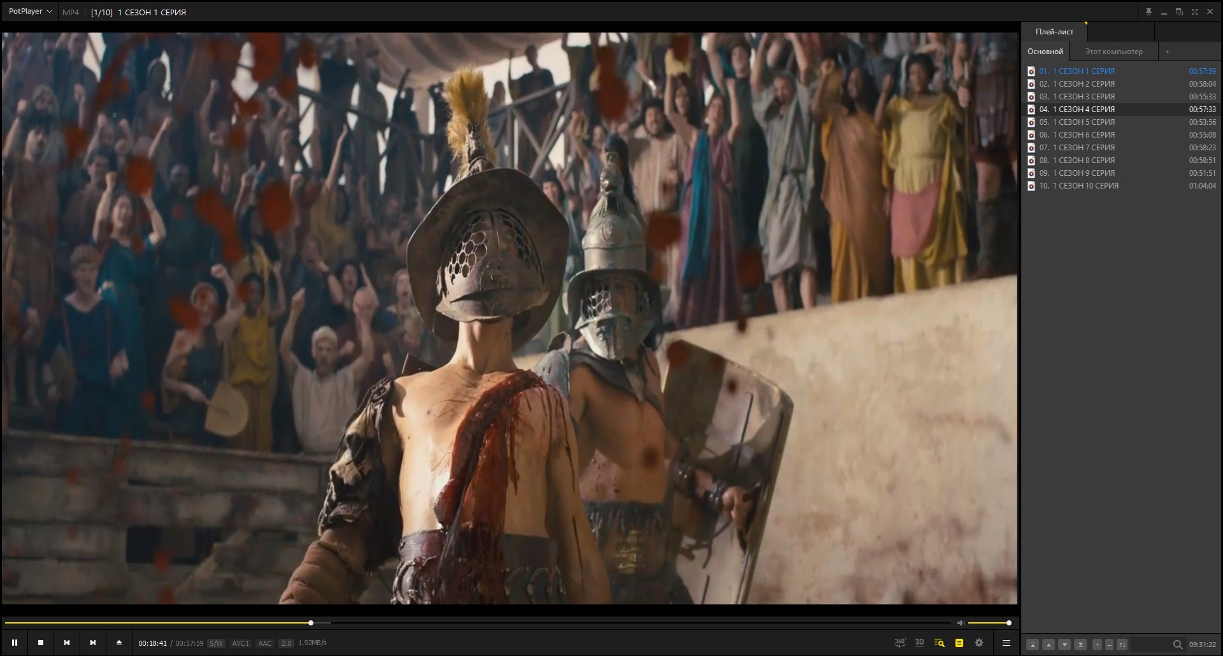Move selected playlist item up
This screenshot has height=656, width=1223.
pyautogui.click(x=1048, y=645)
